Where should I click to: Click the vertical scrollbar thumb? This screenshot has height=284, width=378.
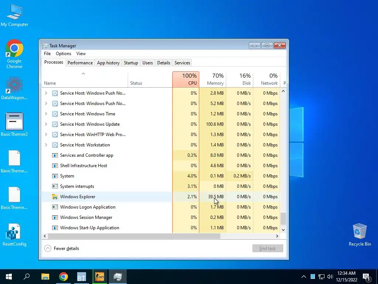[283, 219]
